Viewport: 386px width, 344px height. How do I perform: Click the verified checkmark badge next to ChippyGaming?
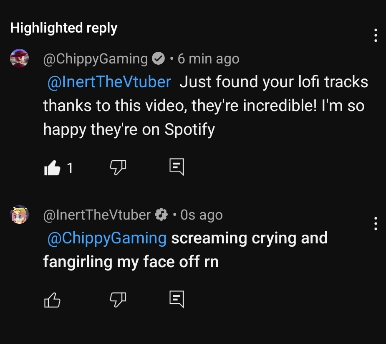(159, 59)
